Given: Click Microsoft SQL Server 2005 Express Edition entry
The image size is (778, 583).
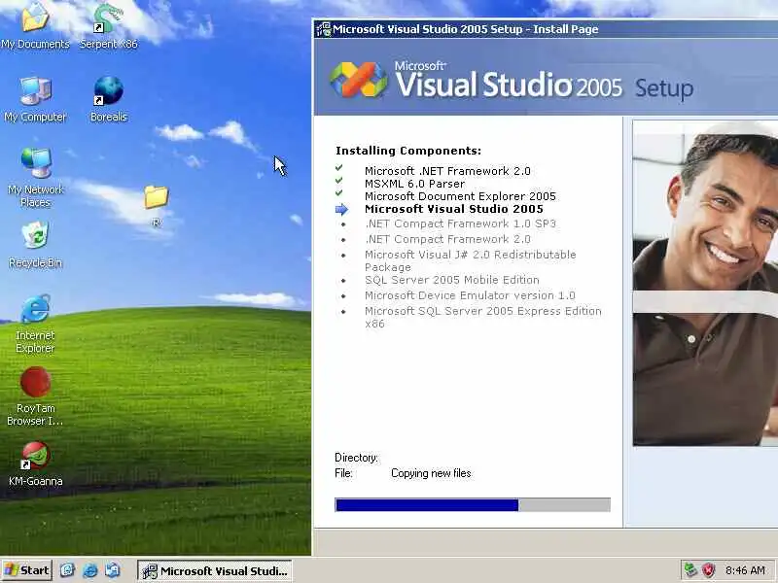Looking at the screenshot, I should (x=482, y=318).
